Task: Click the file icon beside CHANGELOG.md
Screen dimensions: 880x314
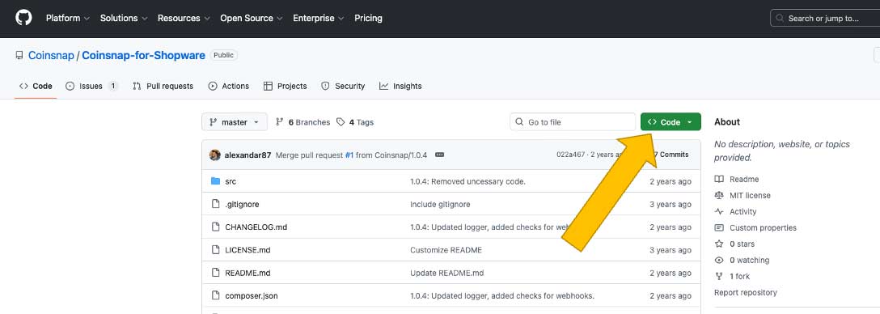Action: click(x=215, y=227)
